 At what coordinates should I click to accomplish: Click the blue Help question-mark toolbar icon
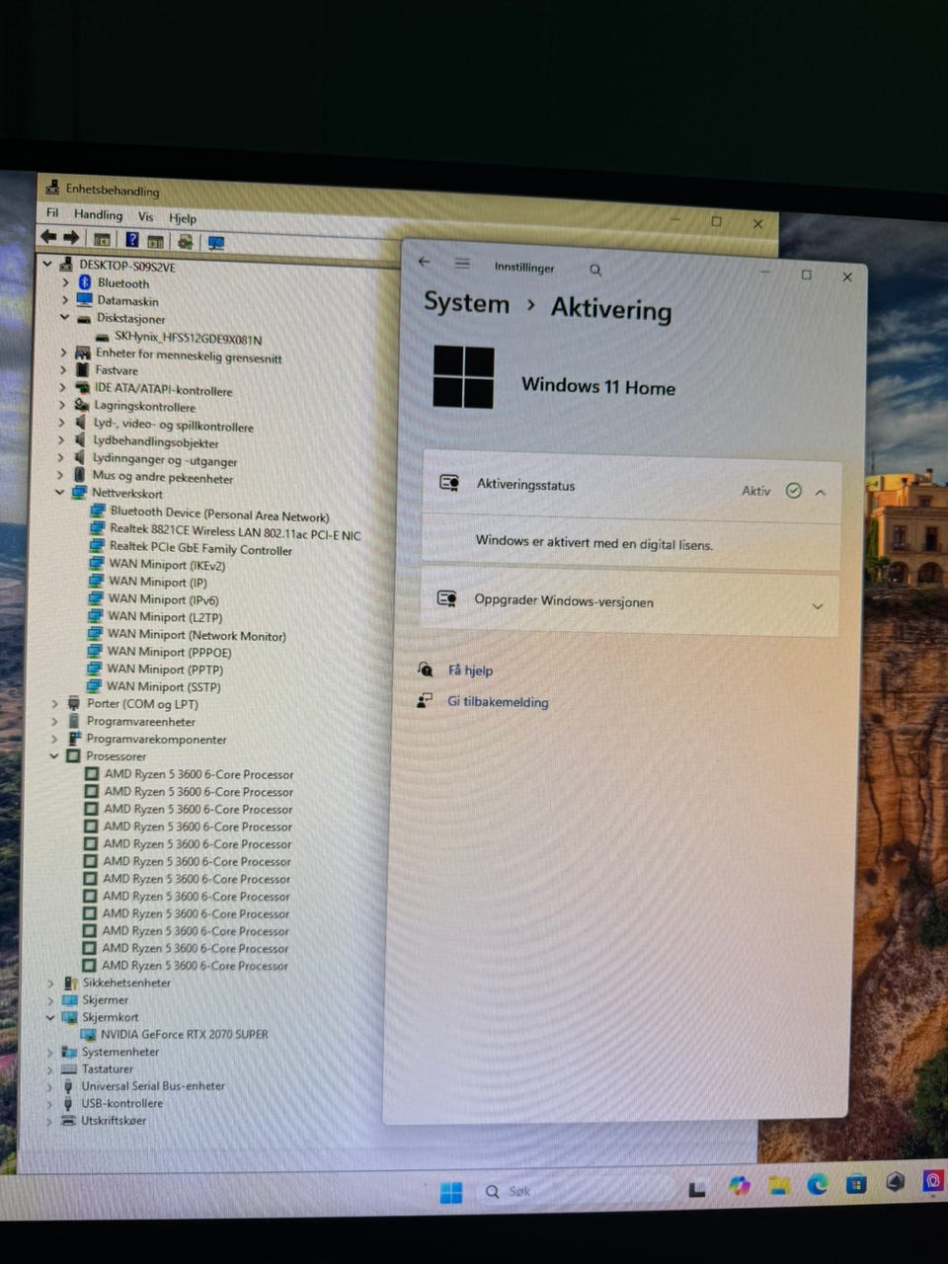(x=132, y=239)
